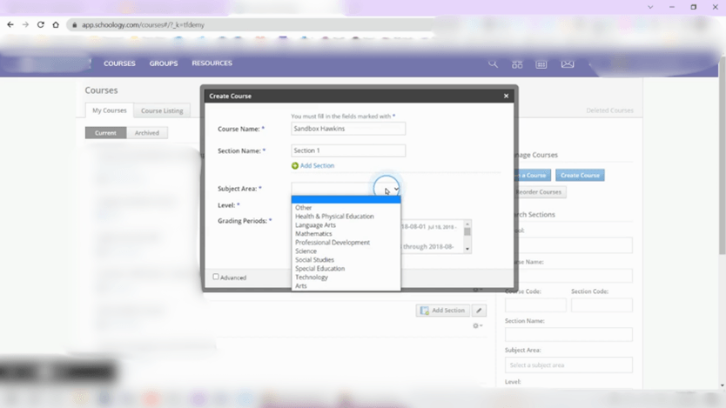Click the Section Name field in dialog
Image resolution: width=726 pixels, height=408 pixels.
[x=348, y=150]
